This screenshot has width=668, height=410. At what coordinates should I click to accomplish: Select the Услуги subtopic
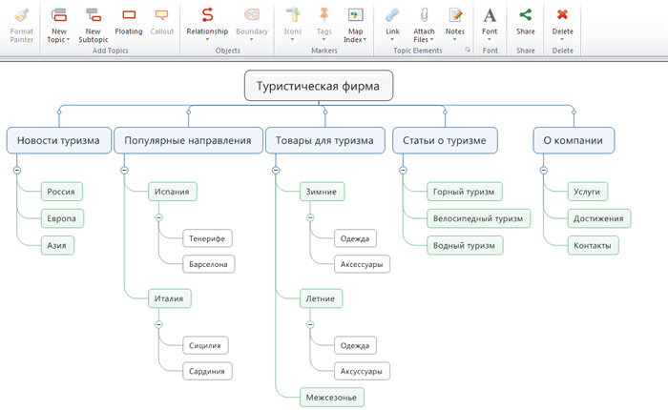pyautogui.click(x=588, y=192)
